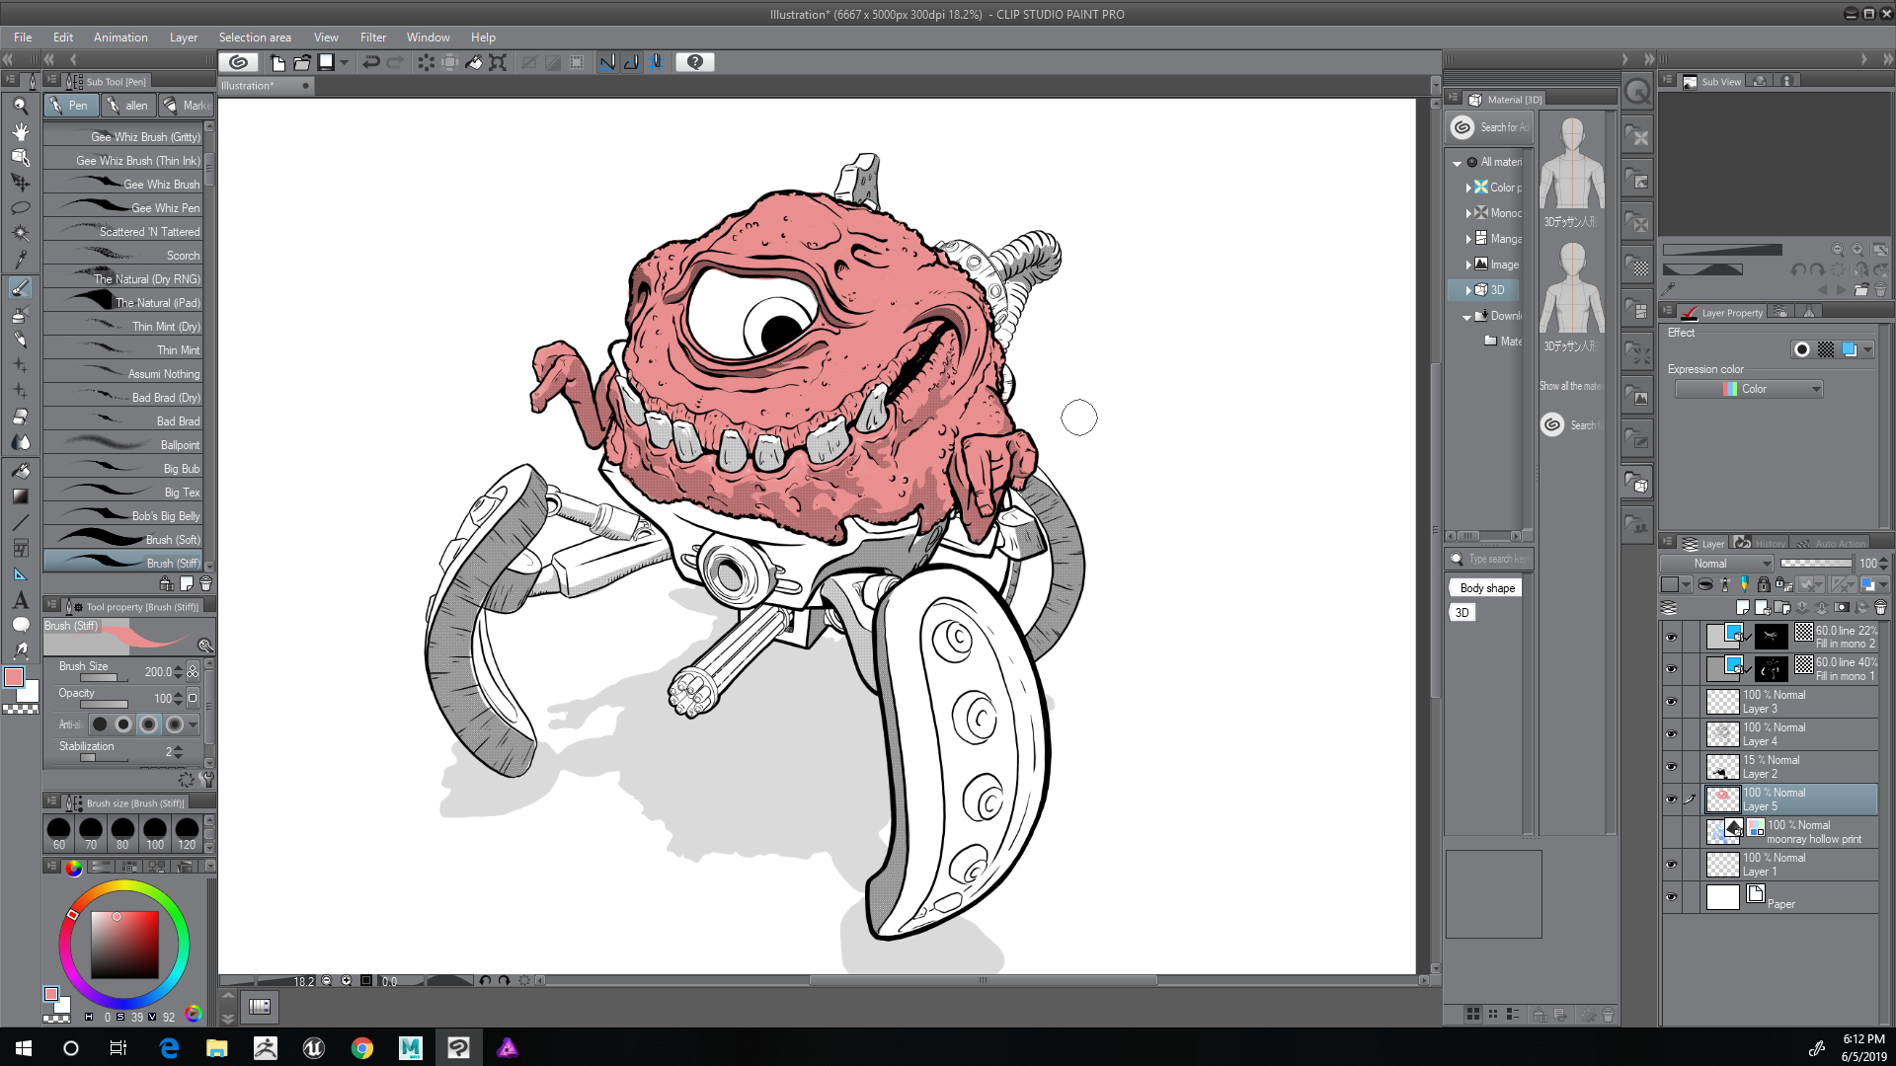
Task: Select the 80 brush size preset
Action: [x=122, y=832]
